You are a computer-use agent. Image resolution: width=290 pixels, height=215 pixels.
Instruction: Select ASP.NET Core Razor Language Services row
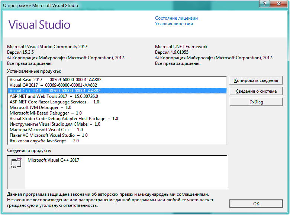tap(117, 102)
